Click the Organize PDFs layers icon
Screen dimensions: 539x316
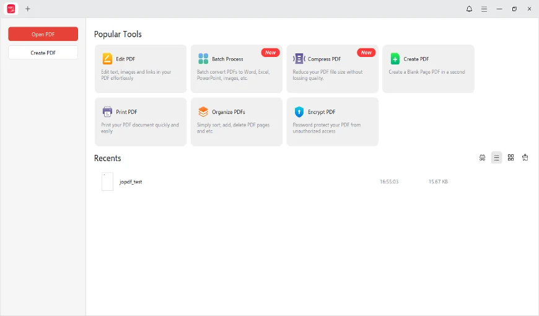pyautogui.click(x=203, y=112)
